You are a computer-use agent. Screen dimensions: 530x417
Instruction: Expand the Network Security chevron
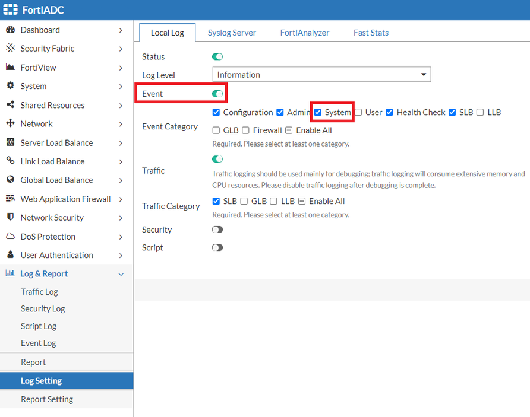(x=121, y=218)
